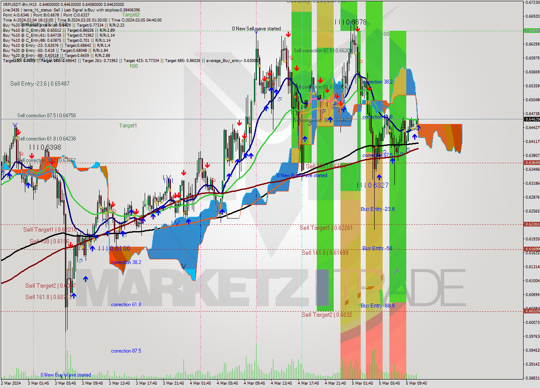Click the '0 New Sell wave started' label

(256, 29)
